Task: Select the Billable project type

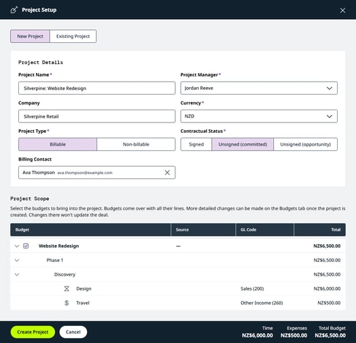Action: point(58,144)
